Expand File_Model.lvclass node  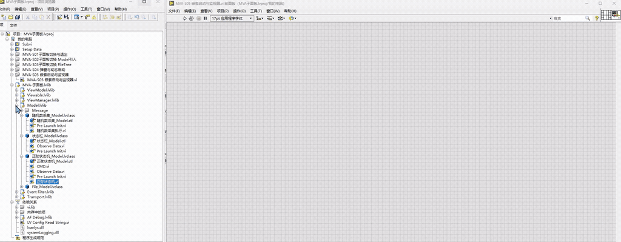21,187
